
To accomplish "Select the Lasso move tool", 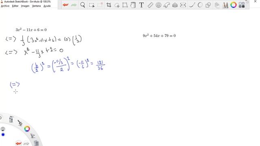I will [117, 5].
